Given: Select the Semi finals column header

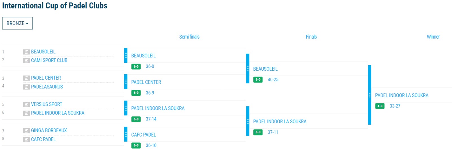Looking at the screenshot, I should 189,37.
